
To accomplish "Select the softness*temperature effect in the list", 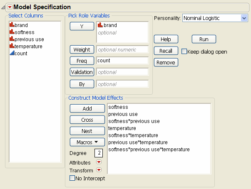I will point(133,135).
